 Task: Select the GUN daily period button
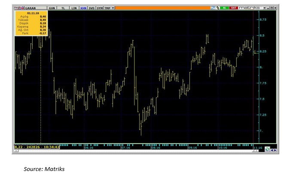(52, 8)
